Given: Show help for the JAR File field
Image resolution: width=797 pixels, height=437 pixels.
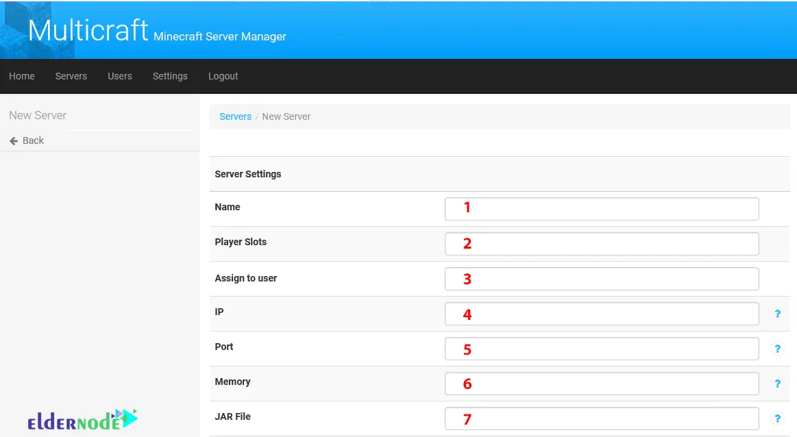Looking at the screenshot, I should click(x=777, y=419).
